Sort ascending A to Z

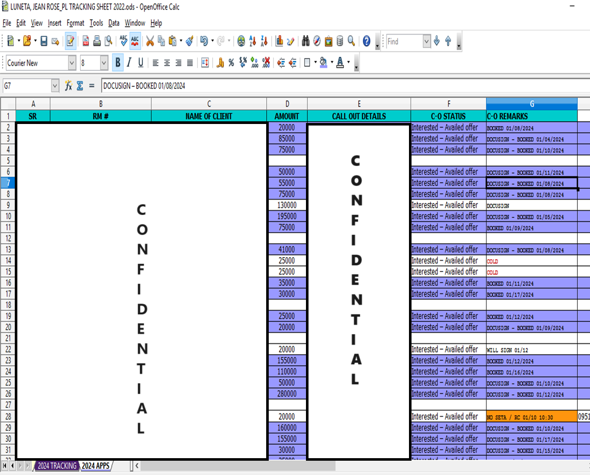coord(253,41)
